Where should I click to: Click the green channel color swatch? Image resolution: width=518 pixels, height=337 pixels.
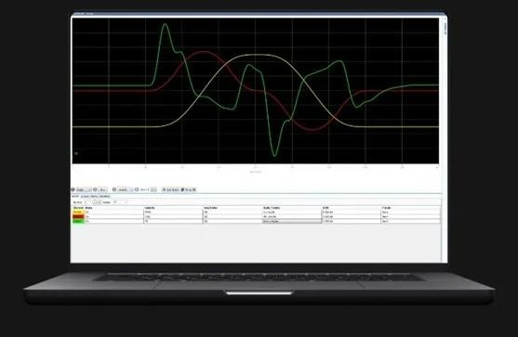pos(78,221)
